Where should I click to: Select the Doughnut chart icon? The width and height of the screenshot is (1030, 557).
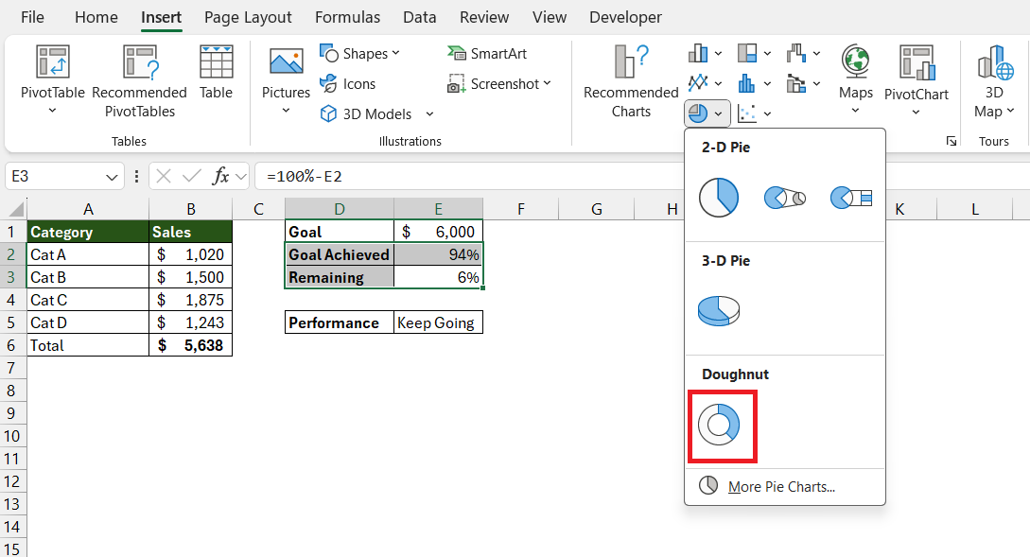pos(719,425)
